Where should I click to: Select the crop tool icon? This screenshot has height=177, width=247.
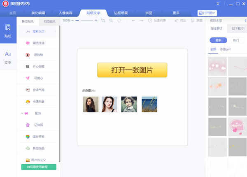pyautogui.click(x=104, y=20)
